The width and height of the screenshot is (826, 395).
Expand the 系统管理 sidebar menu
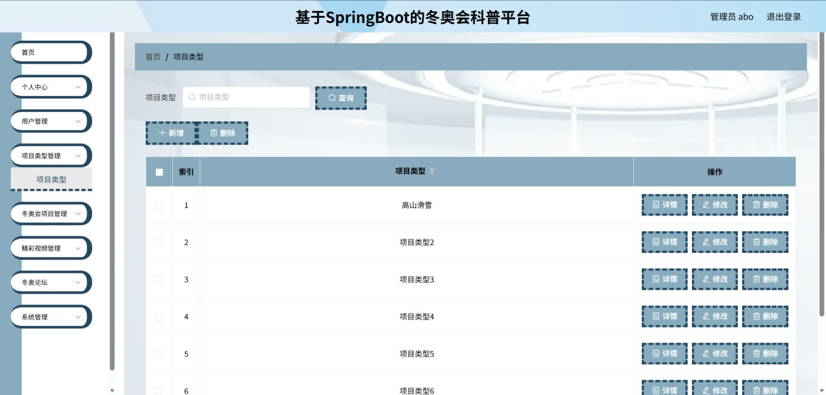coord(51,317)
